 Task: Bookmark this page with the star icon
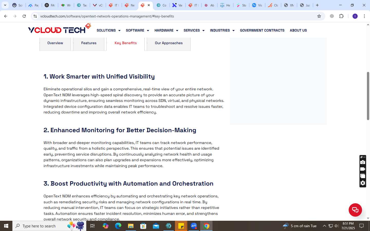(x=319, y=16)
